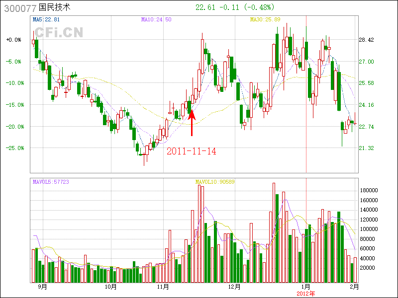Click the 28.42 price axis label
Viewport: 398px width, 298px height.
tap(366, 40)
